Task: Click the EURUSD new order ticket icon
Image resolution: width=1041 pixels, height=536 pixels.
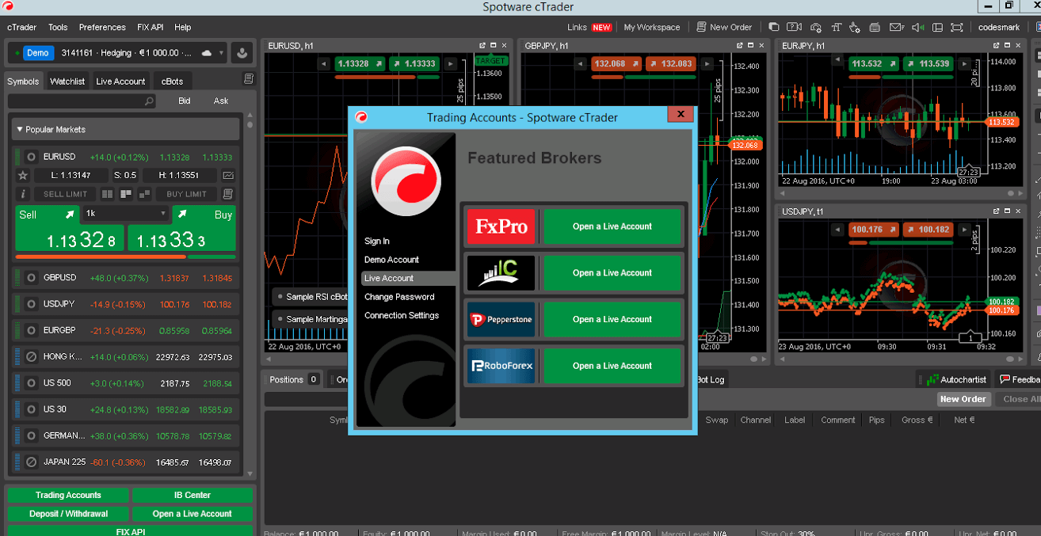Action: click(x=228, y=194)
